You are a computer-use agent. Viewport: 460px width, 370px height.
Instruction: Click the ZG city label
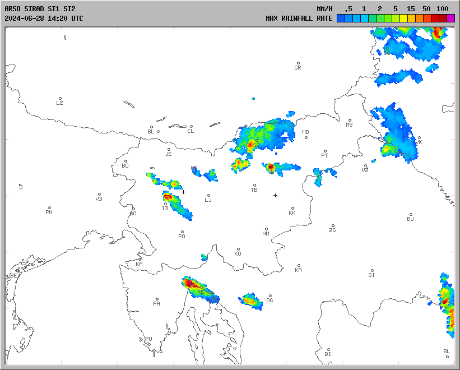pyautogui.click(x=332, y=230)
